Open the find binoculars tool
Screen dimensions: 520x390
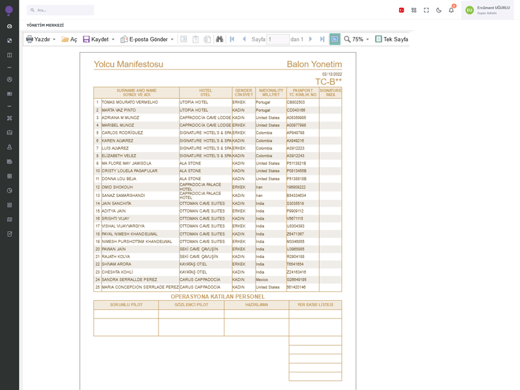pyautogui.click(x=220, y=39)
